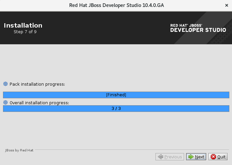Screen dimensions: 232x165
Task: Click the Quit button
Action: pos(218,157)
